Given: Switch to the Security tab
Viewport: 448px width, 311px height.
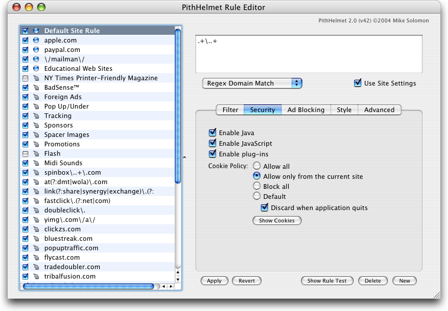Looking at the screenshot, I should pyautogui.click(x=263, y=110).
